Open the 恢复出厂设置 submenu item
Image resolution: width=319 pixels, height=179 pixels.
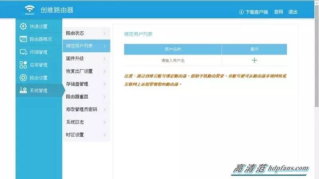(x=87, y=71)
